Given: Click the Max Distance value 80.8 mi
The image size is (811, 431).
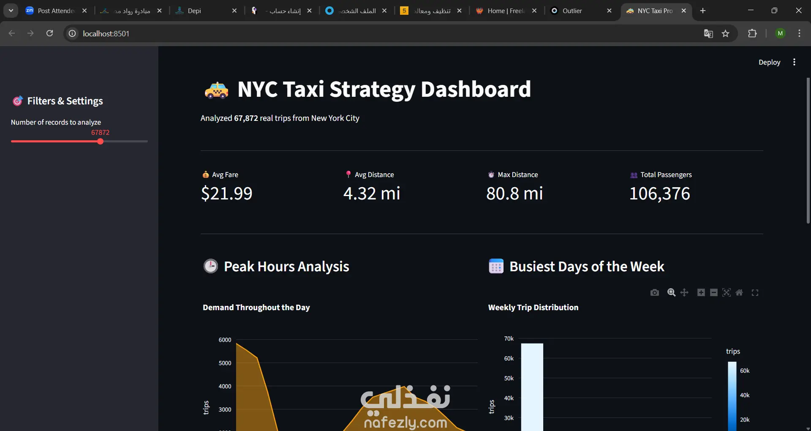Looking at the screenshot, I should [x=514, y=194].
